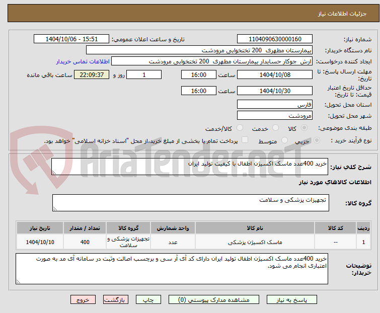380x313 pixels.
Task: Click the resize grip of buyer notes textarea
Action: pos(18,281)
